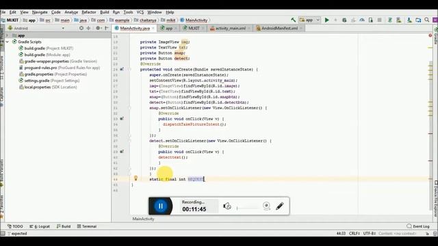The width and height of the screenshot is (438, 246).
Task: Pause the screen recording
Action: 160,206
